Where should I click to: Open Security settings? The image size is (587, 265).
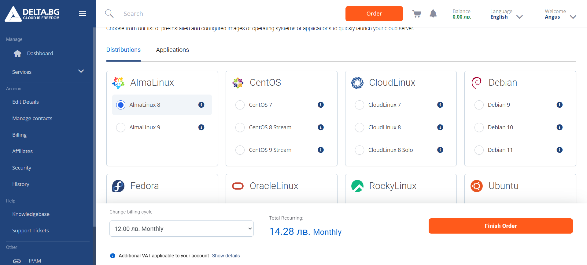pyautogui.click(x=22, y=168)
